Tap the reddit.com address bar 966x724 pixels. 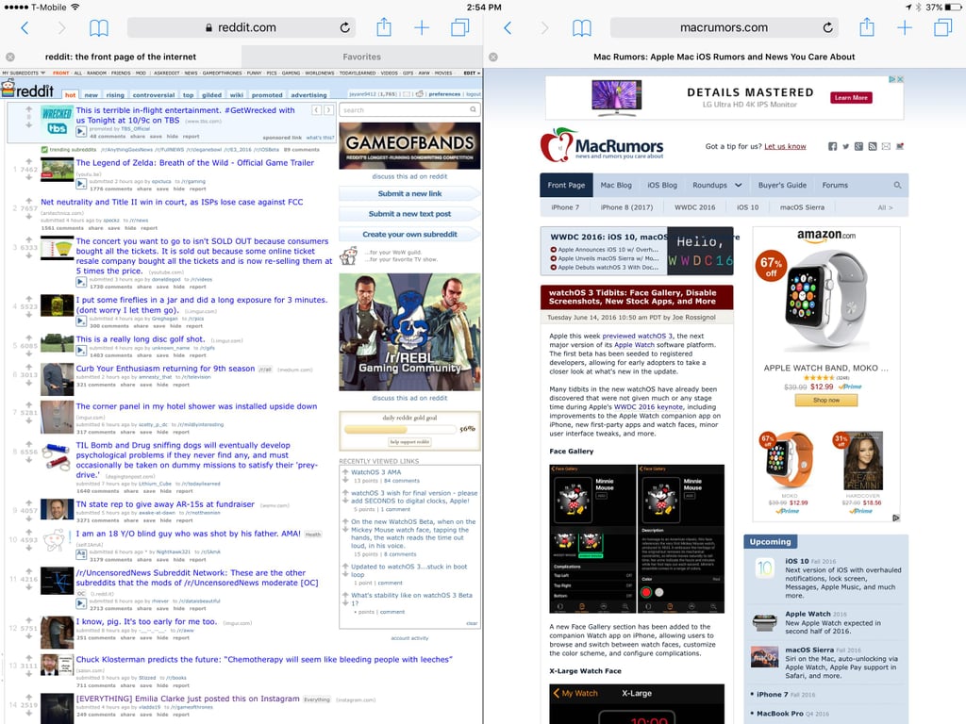(x=243, y=27)
